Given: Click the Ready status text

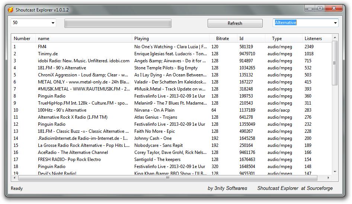Looking at the screenshot, I should tap(17, 188).
